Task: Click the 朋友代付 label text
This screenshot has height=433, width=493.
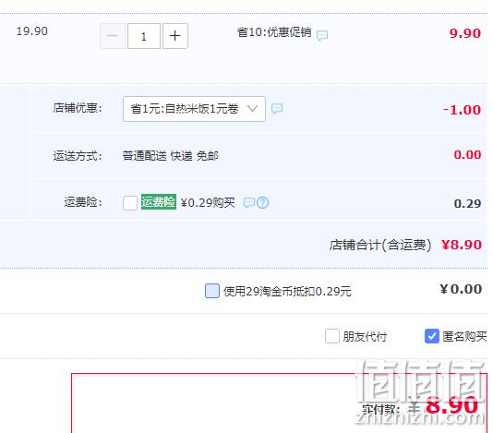Action: [365, 336]
